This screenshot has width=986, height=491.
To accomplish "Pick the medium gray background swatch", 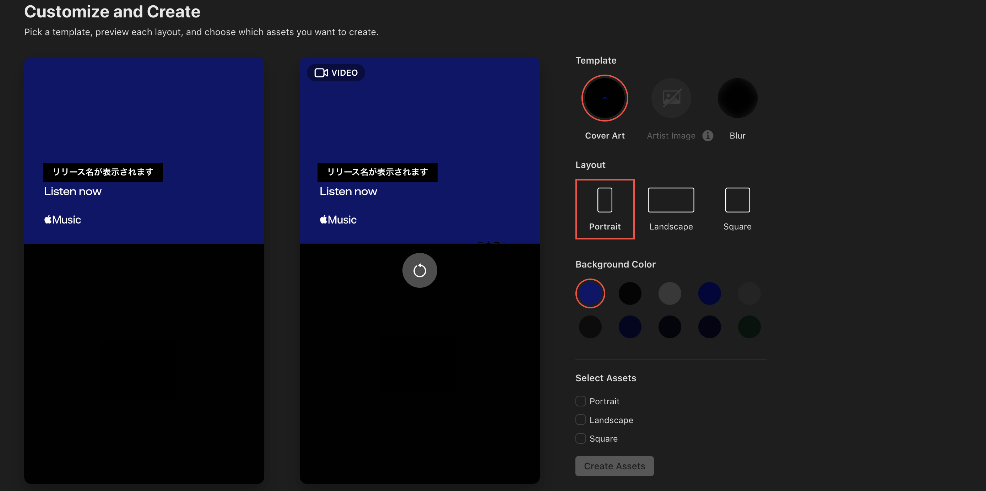I will point(670,293).
